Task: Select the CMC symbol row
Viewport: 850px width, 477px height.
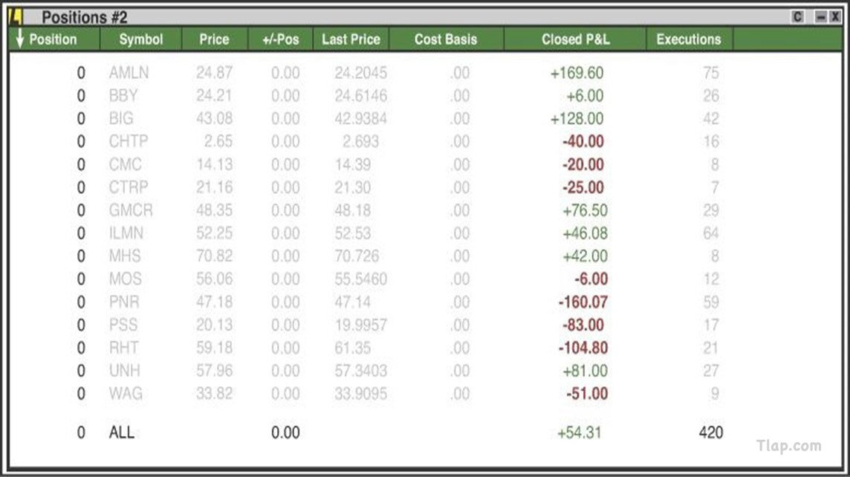Action: 126,164
